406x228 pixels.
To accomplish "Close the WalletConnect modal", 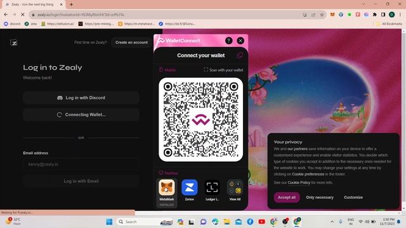I will (x=240, y=41).
